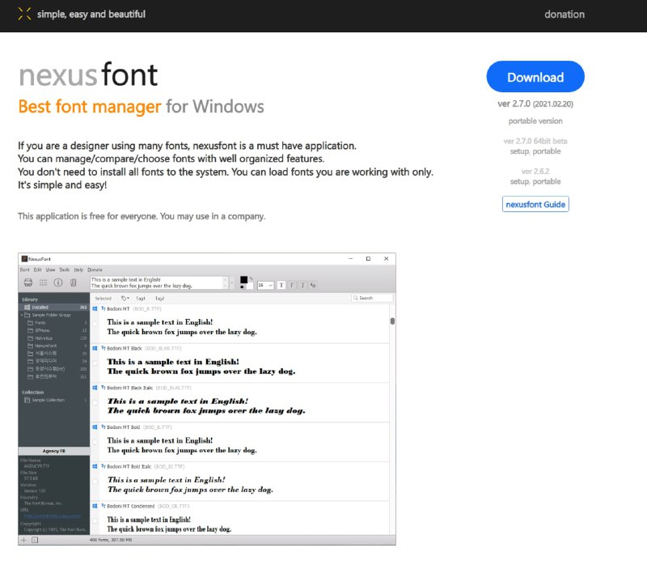Expand the Sample Folder Group
This screenshot has width=647, height=569.
22,315
